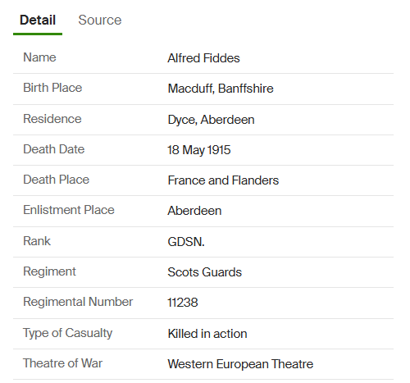The width and height of the screenshot is (410, 383).
Task: Click the Scots Guards regiment value
Action: click(204, 272)
